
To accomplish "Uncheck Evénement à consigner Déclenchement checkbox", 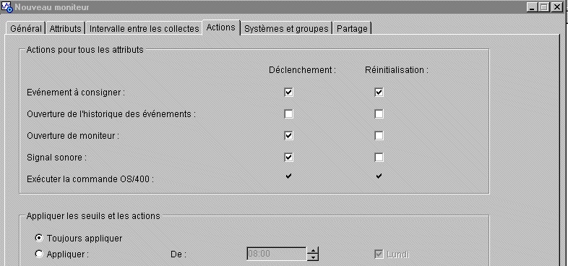I will point(289,93).
